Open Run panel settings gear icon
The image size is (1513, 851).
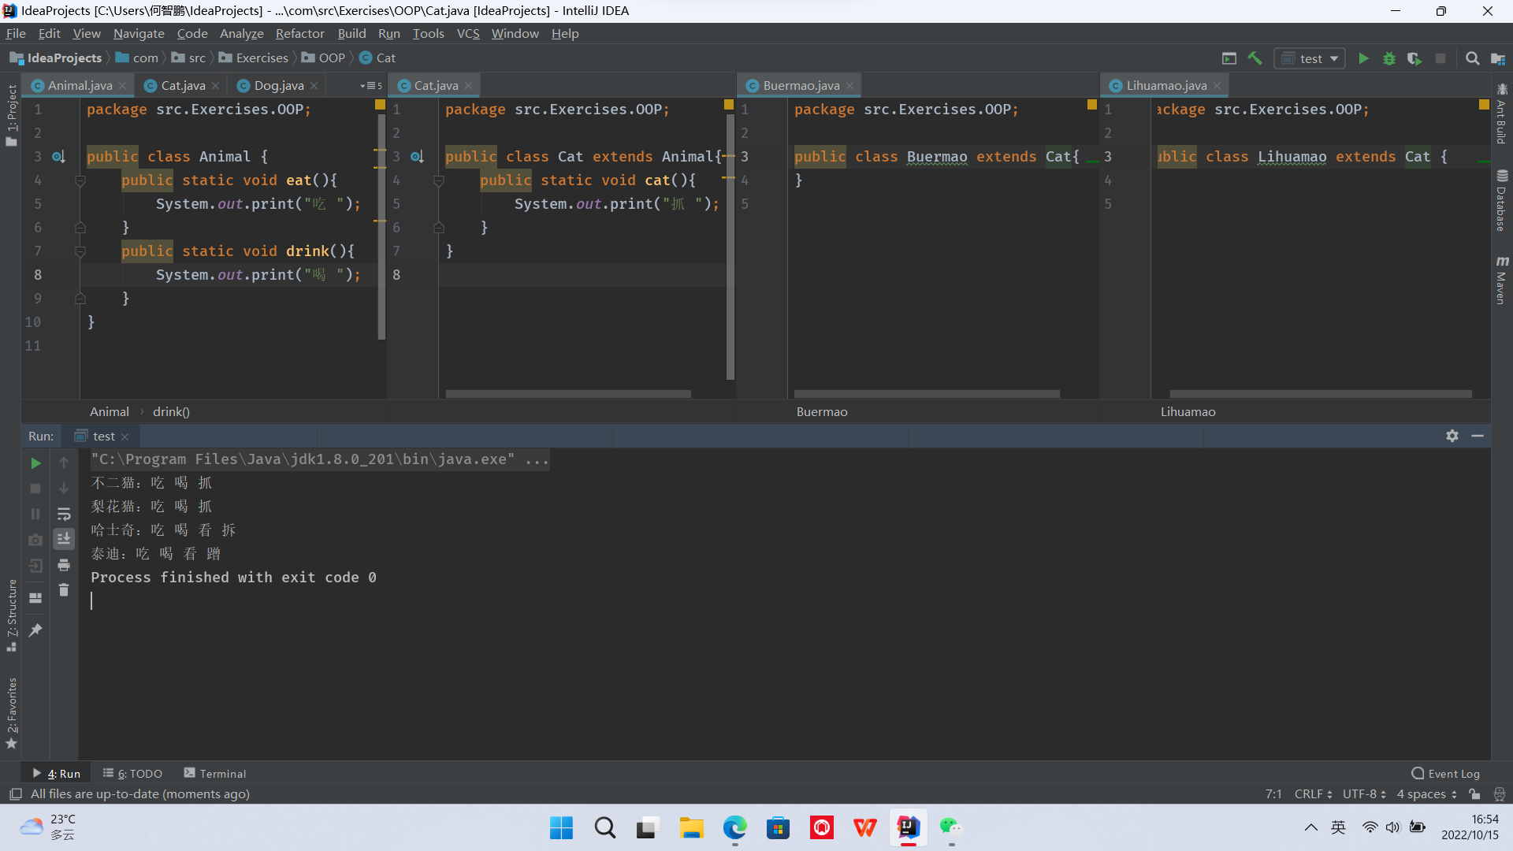coord(1452,436)
